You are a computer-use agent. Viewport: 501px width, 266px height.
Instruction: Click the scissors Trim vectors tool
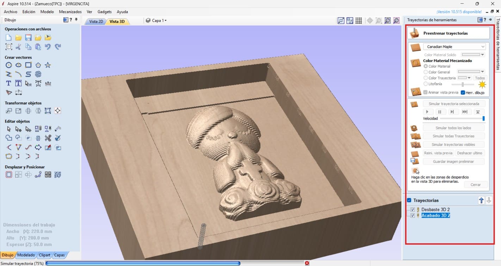(x=48, y=138)
